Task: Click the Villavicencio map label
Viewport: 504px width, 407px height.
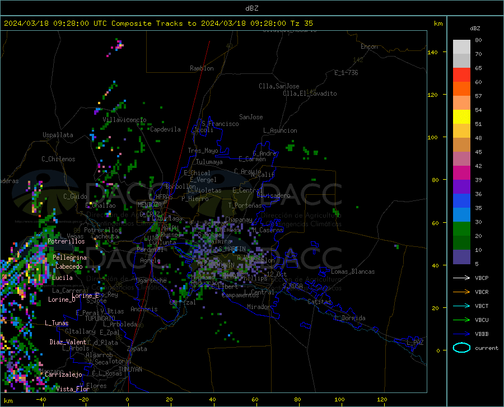Action: point(124,120)
